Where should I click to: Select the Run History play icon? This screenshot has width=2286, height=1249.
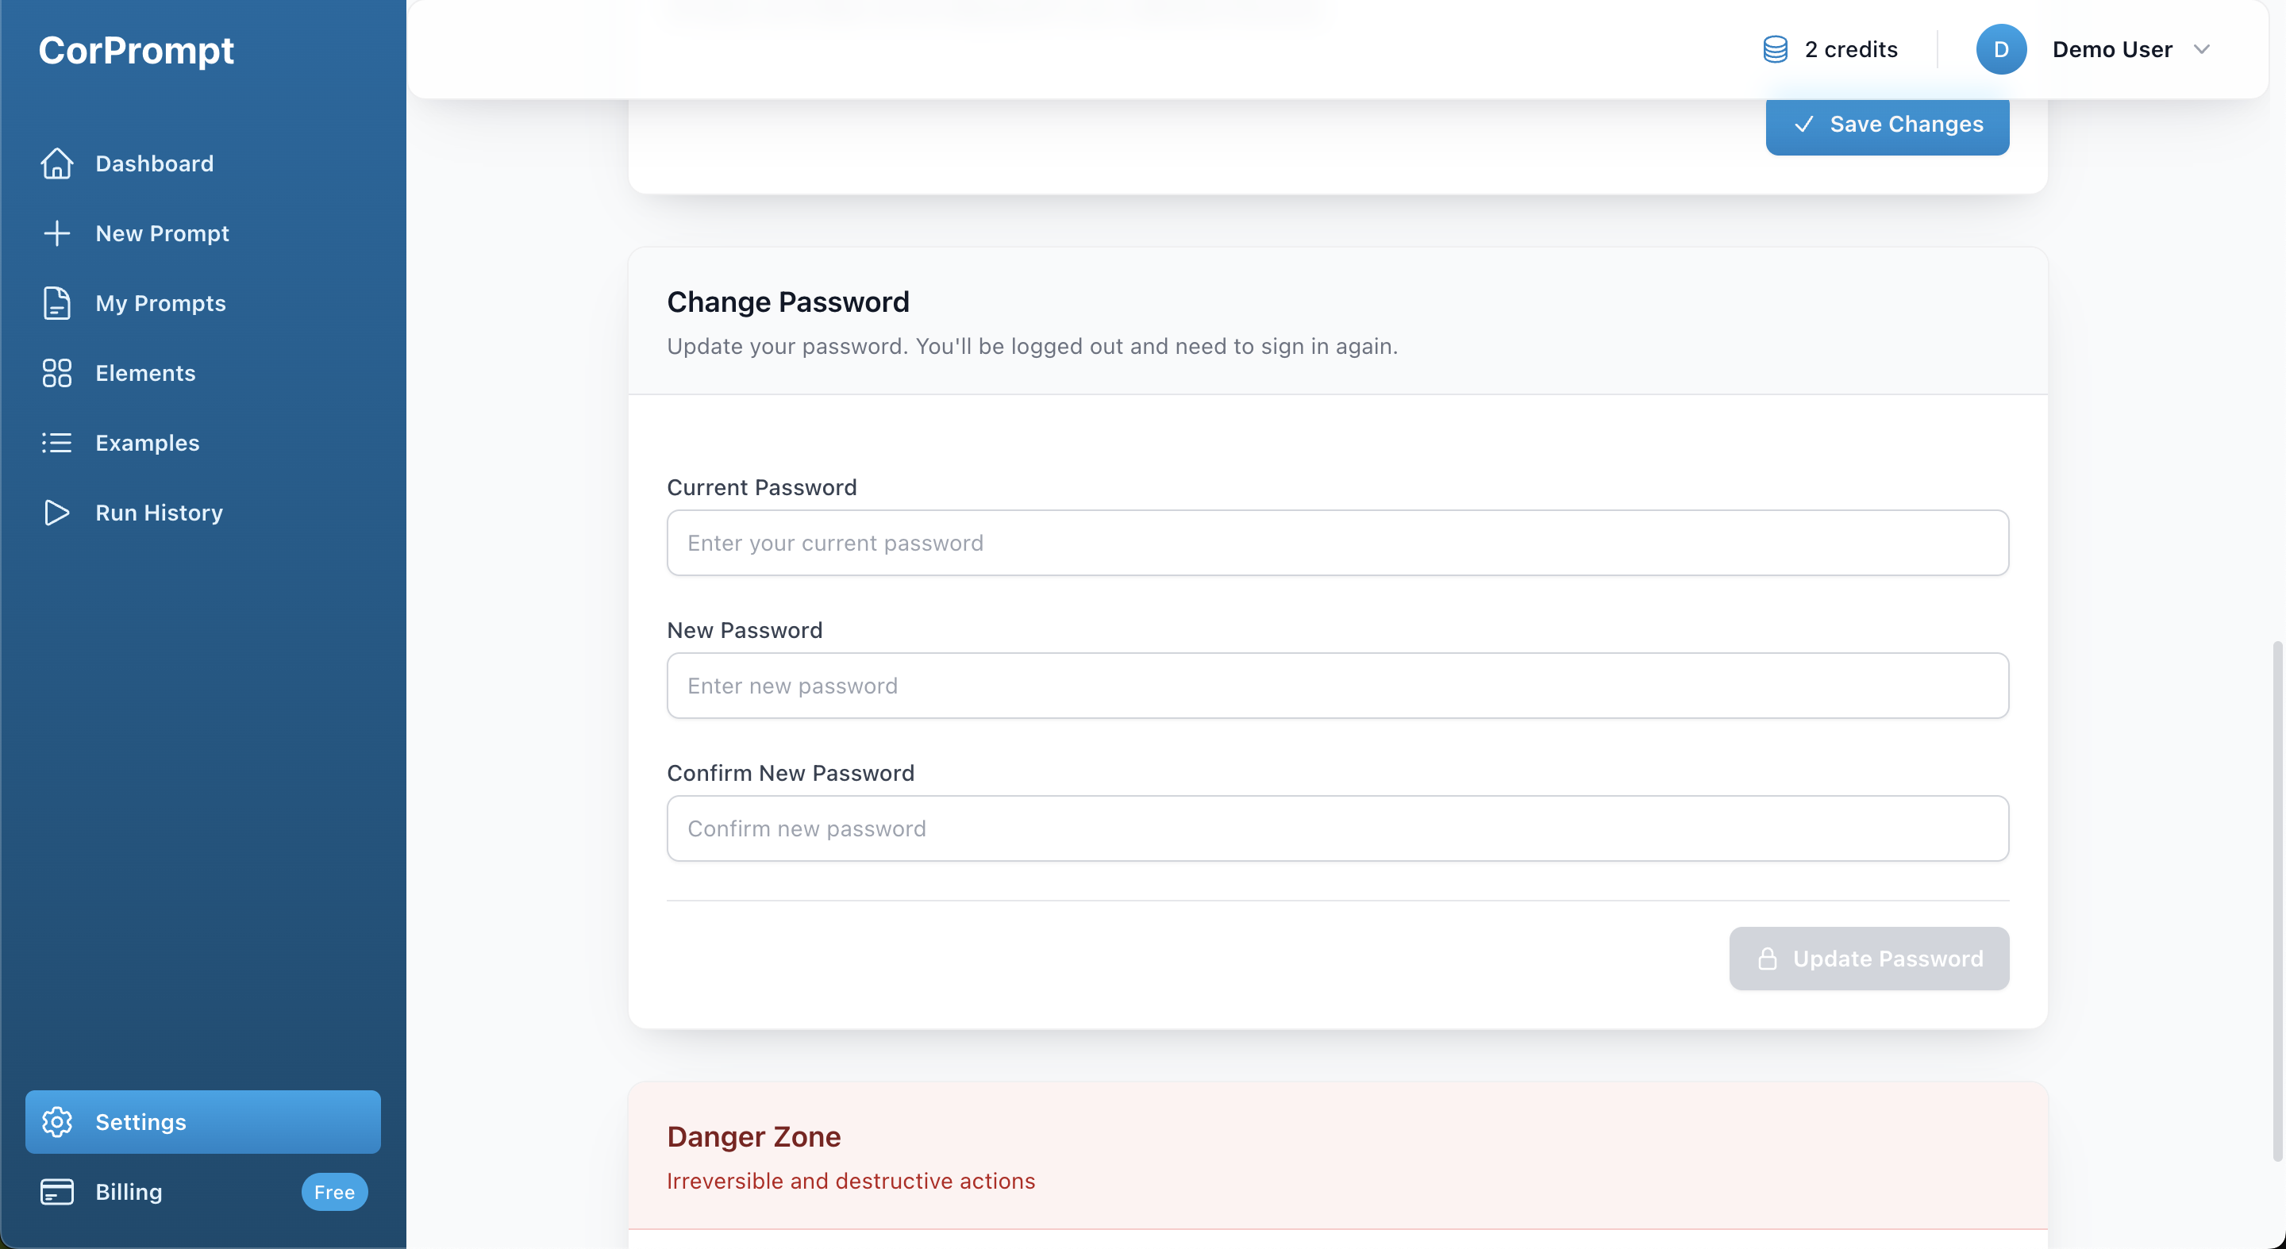[x=57, y=512]
